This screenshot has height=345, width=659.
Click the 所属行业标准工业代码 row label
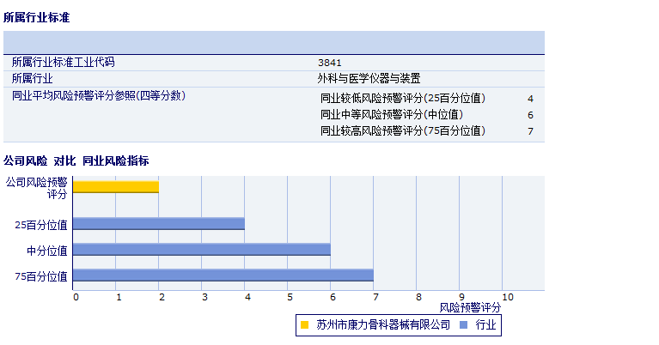[63, 63]
